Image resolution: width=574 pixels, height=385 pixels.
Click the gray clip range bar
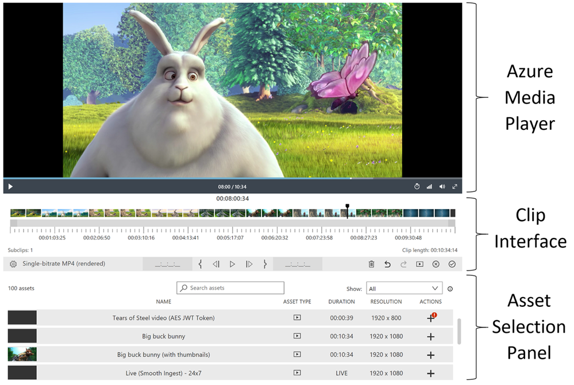click(x=233, y=223)
